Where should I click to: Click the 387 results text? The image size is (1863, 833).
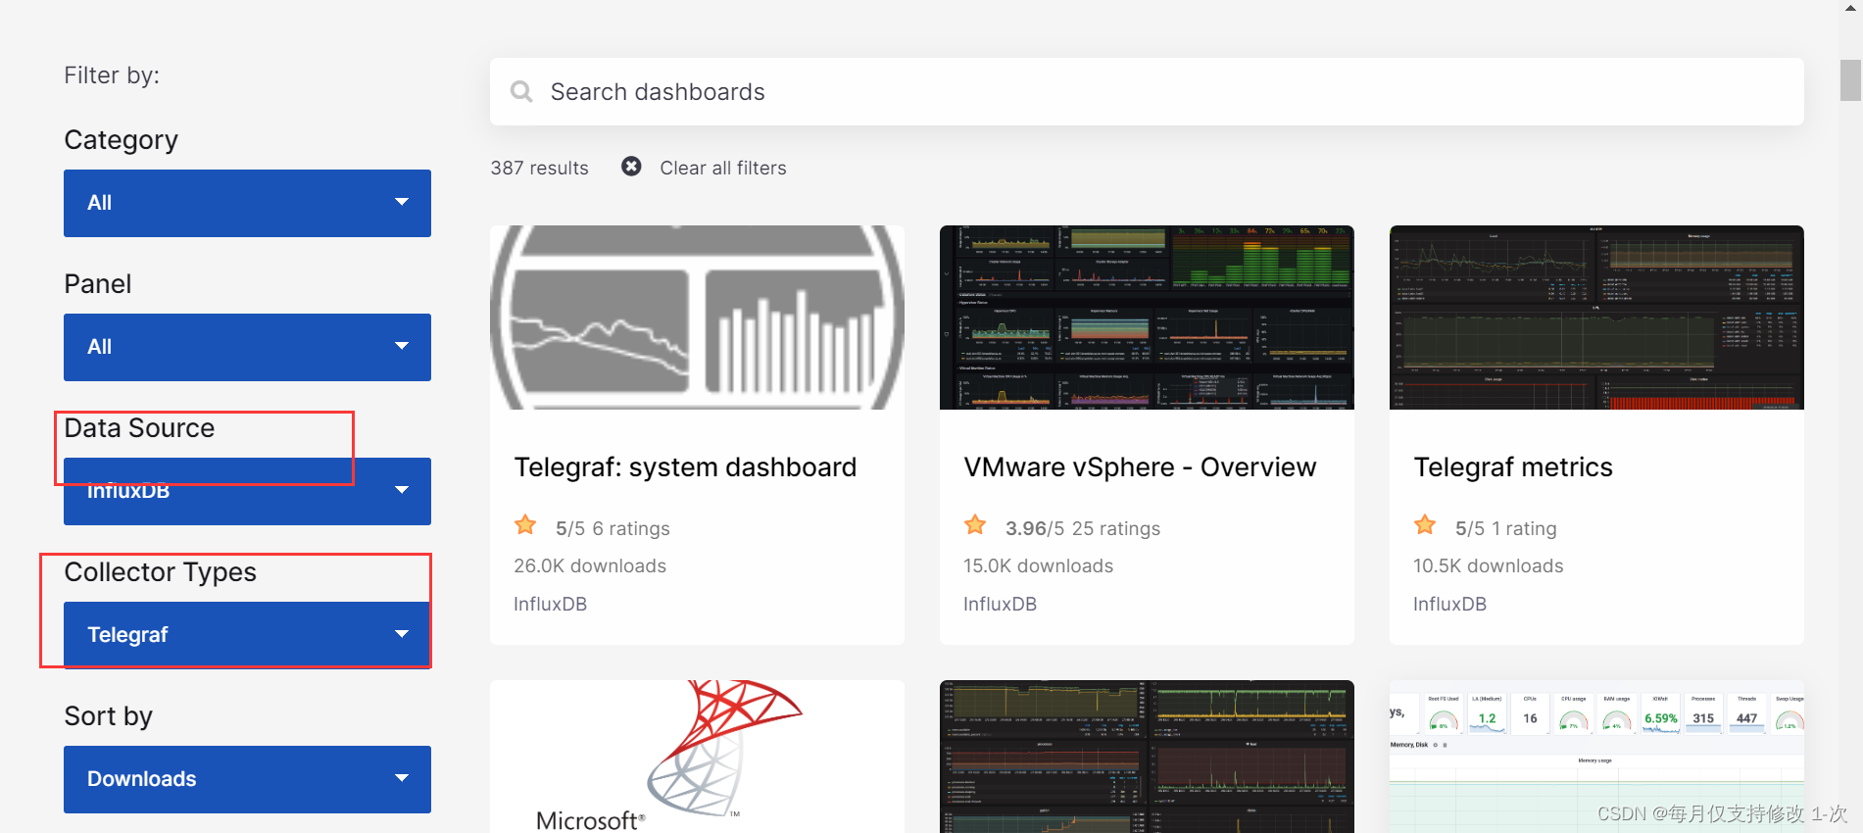click(x=539, y=168)
